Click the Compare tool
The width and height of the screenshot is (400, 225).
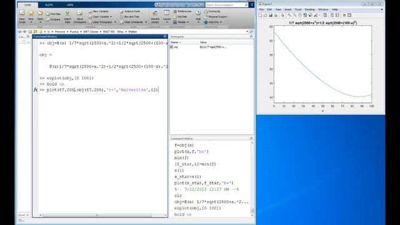point(53,19)
